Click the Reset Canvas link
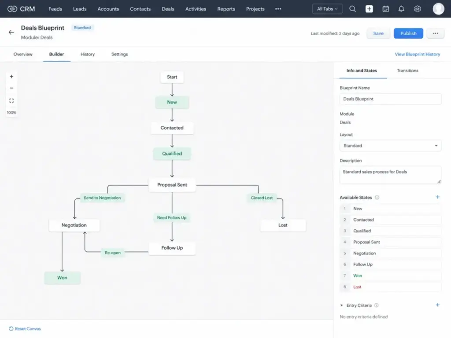This screenshot has height=338, width=451. [x=28, y=328]
